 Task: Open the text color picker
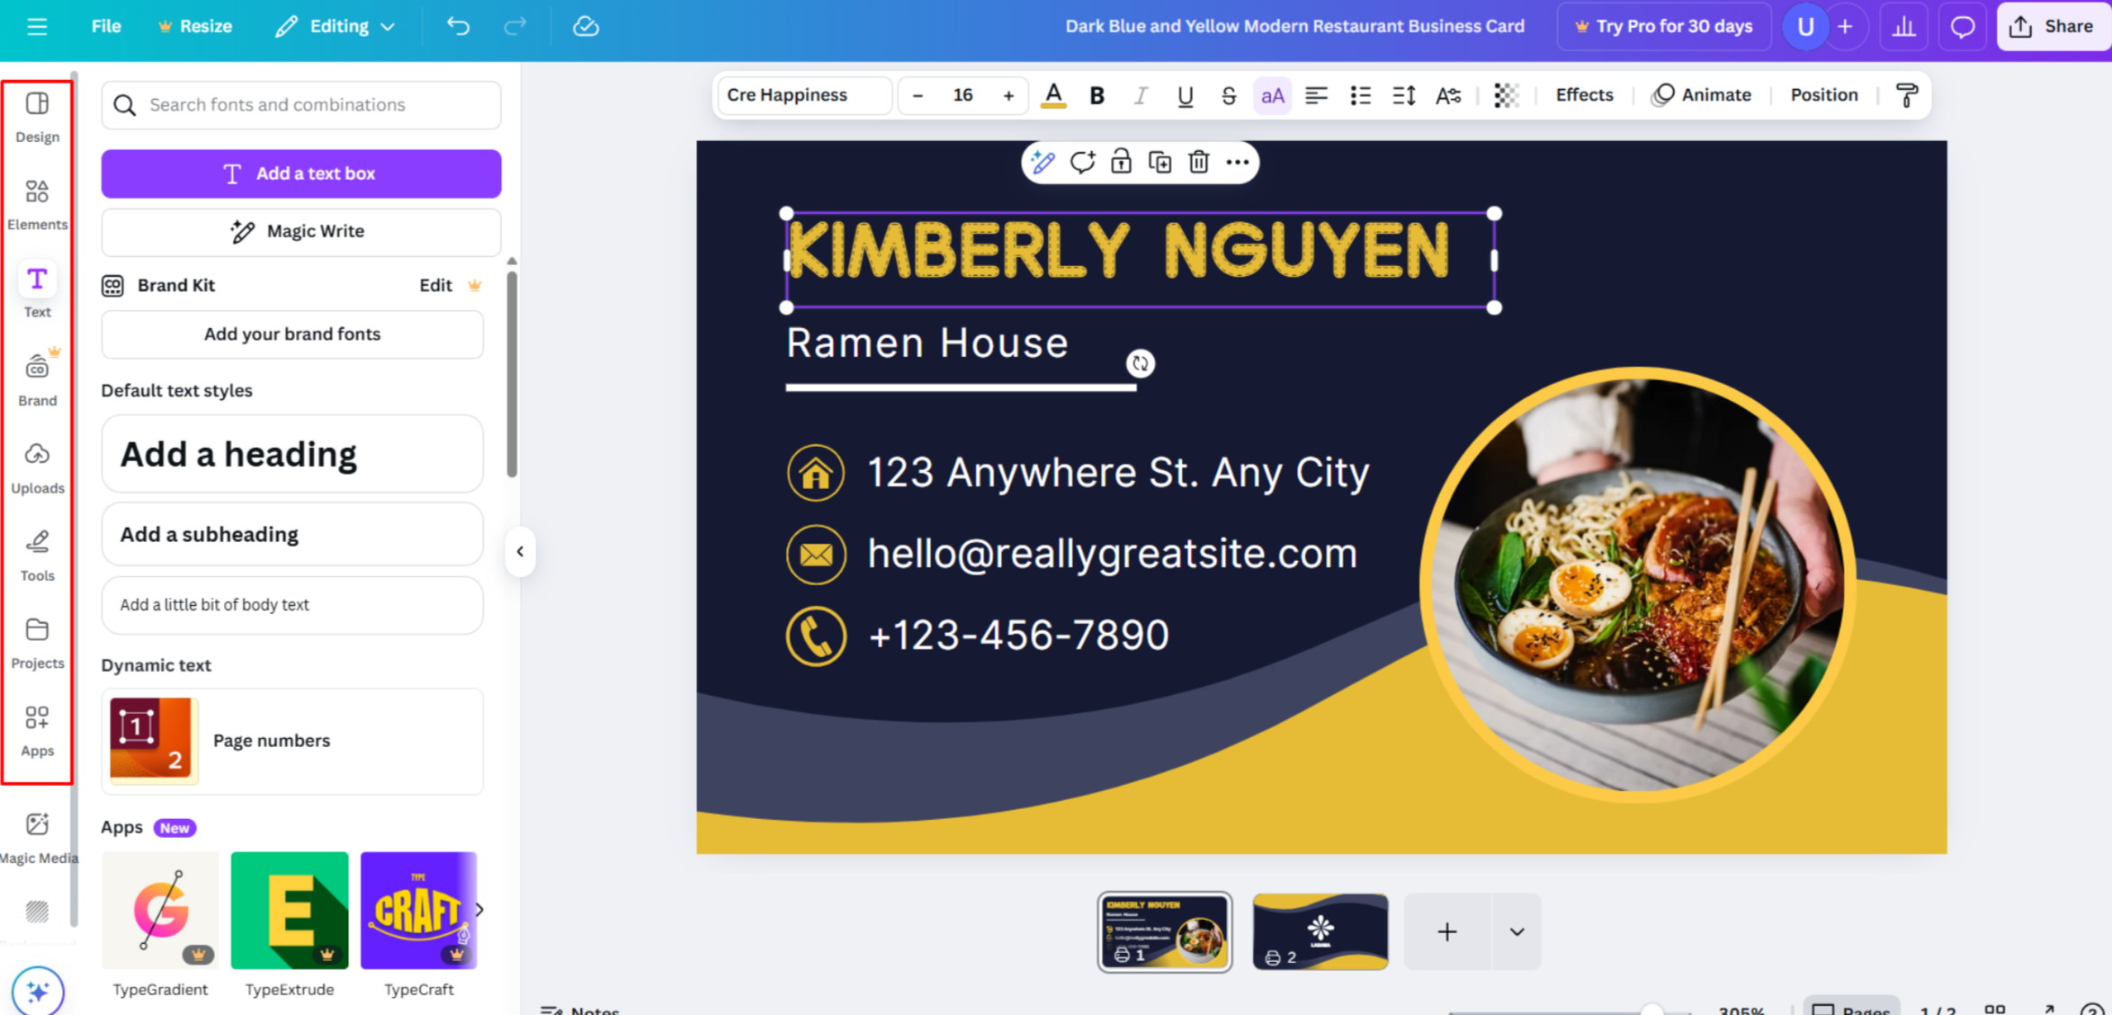point(1053,95)
